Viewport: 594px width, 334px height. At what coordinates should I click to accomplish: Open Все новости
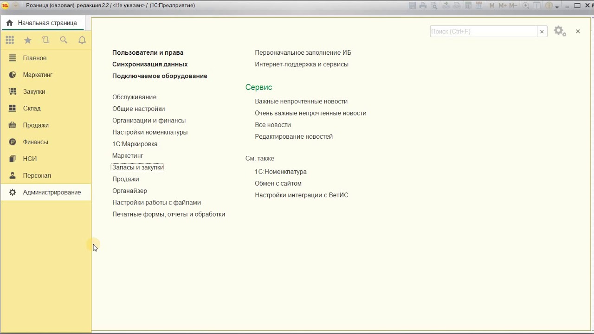pos(273,124)
